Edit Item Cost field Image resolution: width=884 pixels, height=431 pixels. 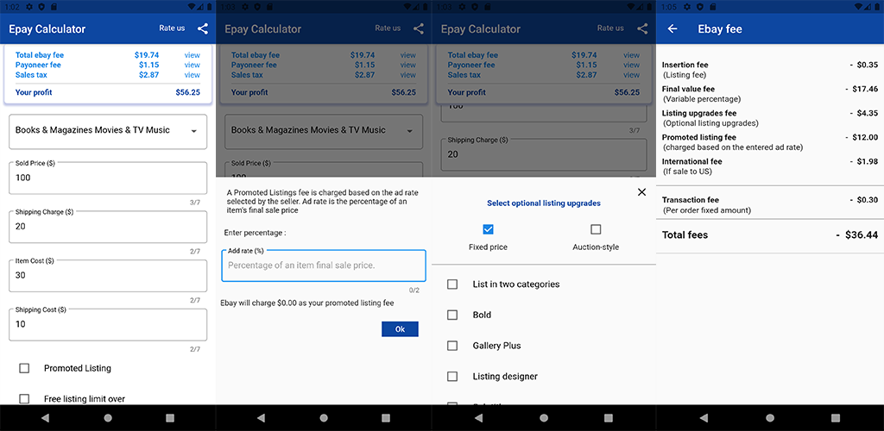108,276
